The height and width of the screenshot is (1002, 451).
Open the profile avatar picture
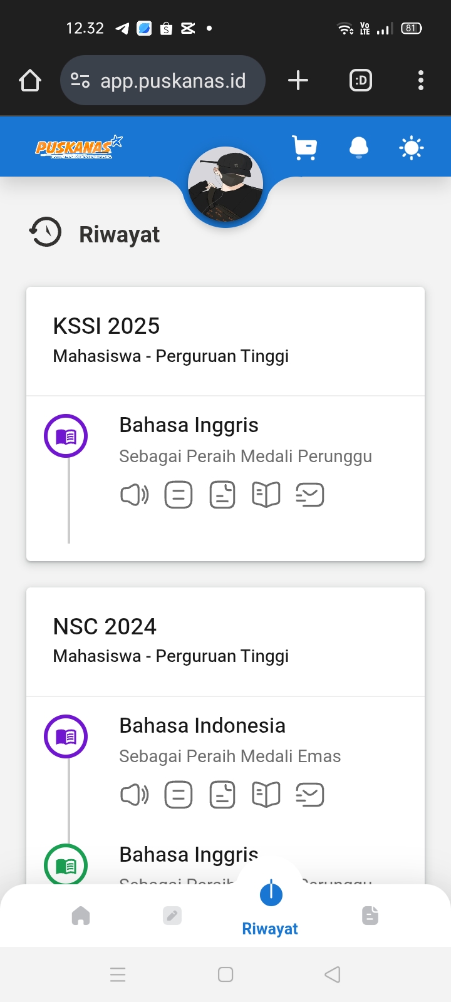(225, 184)
